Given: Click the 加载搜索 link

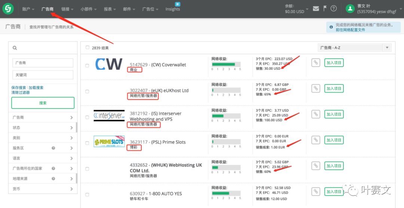Looking at the screenshot, I should pos(36,88).
